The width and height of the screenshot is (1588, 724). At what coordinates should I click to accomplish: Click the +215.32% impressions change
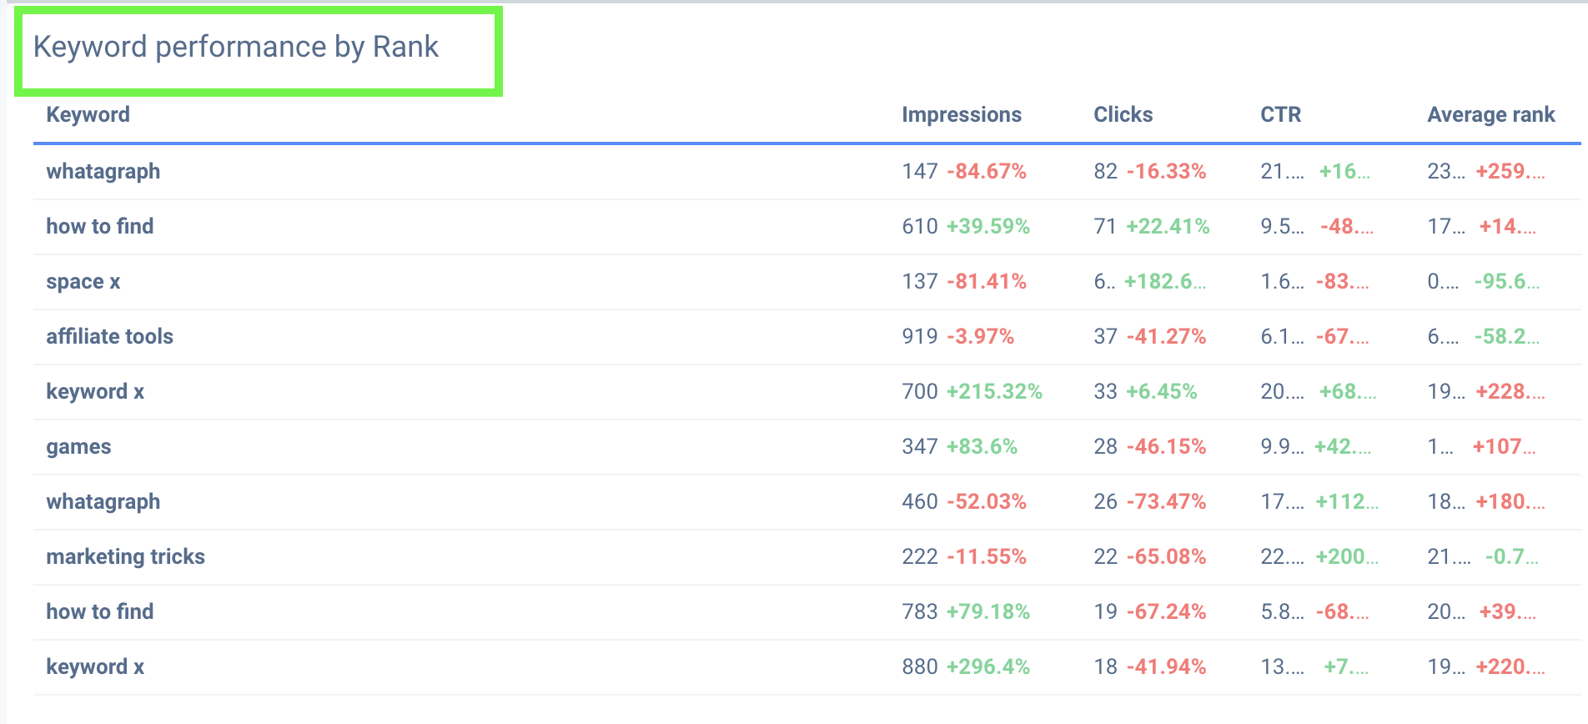pos(994,391)
